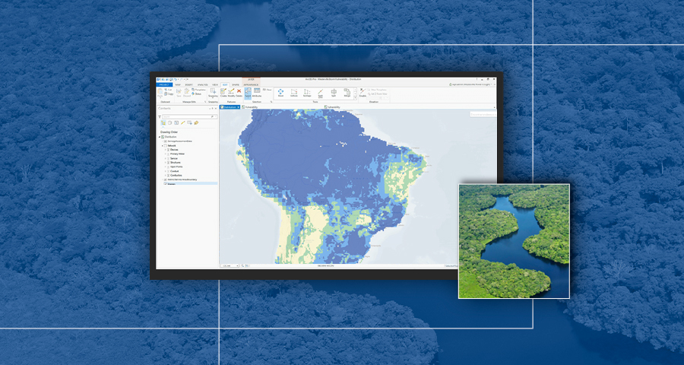This screenshot has height=365, width=684.
Task: Click the Merge tool icon
Action: [347, 93]
